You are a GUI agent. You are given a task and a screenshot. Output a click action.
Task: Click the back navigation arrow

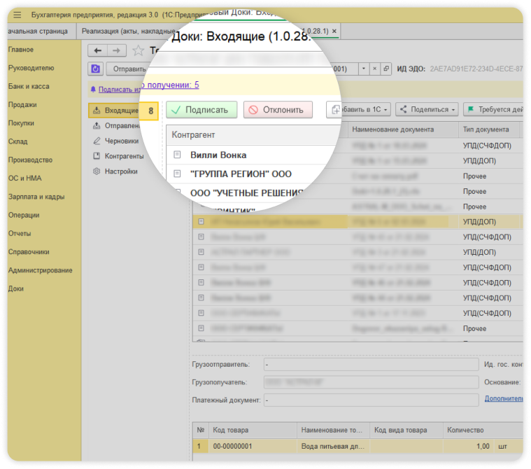coord(98,50)
